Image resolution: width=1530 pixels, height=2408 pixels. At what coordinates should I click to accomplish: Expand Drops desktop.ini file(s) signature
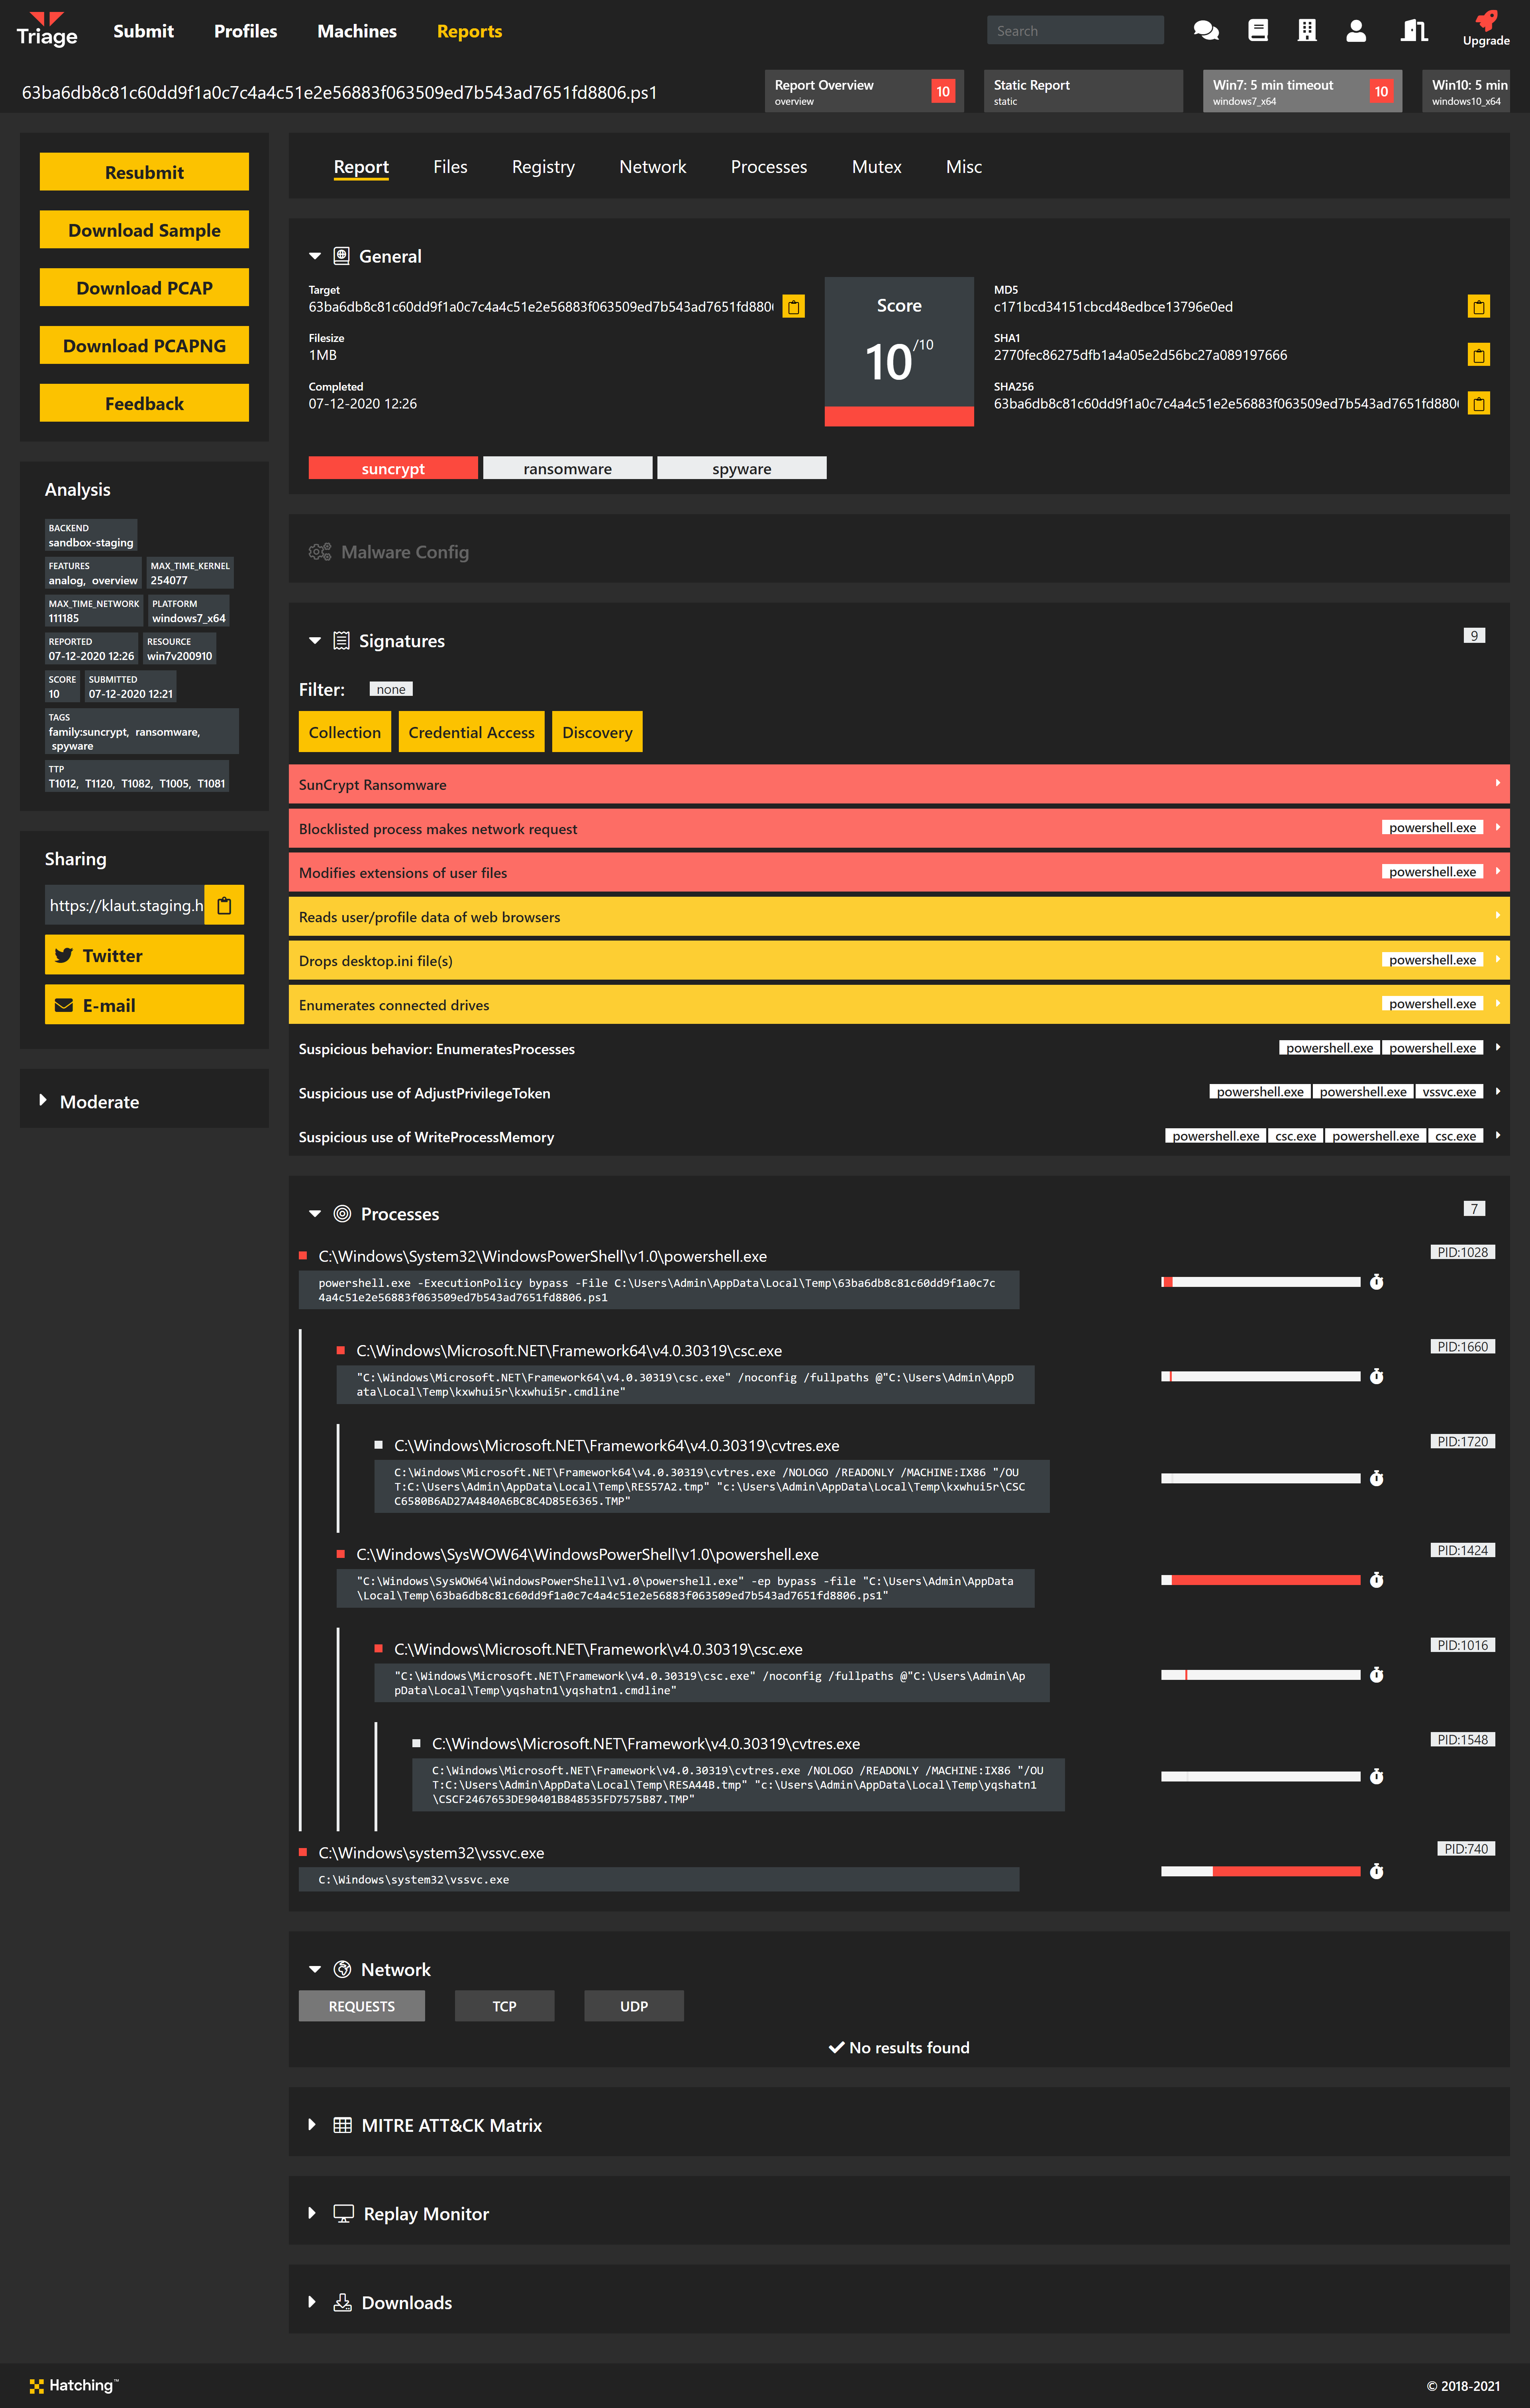click(899, 960)
